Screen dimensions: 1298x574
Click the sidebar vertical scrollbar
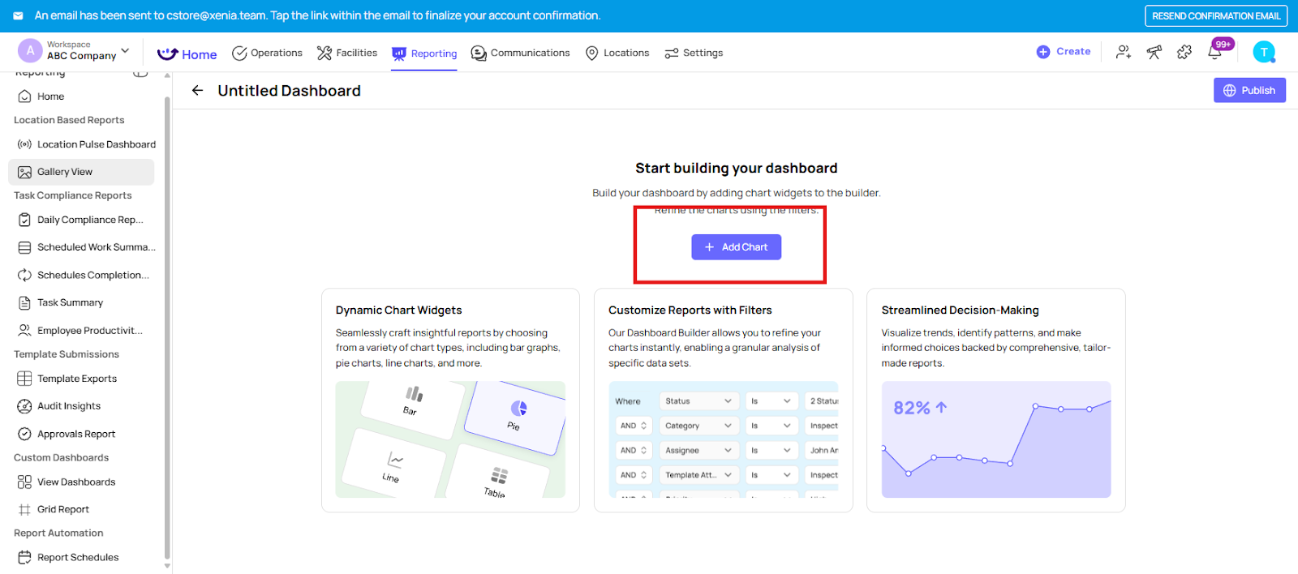click(x=167, y=324)
